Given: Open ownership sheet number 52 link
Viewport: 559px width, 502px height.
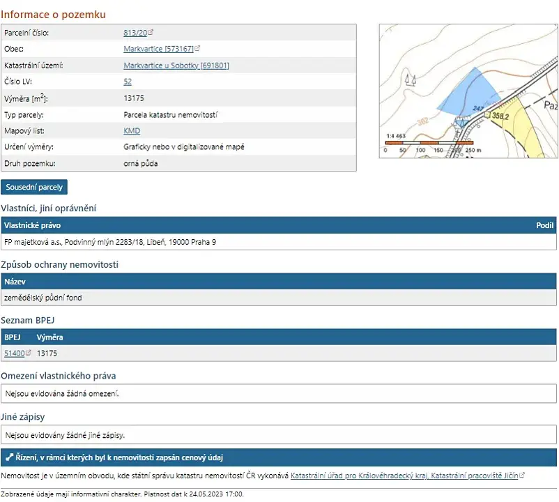Looking at the screenshot, I should [128, 82].
